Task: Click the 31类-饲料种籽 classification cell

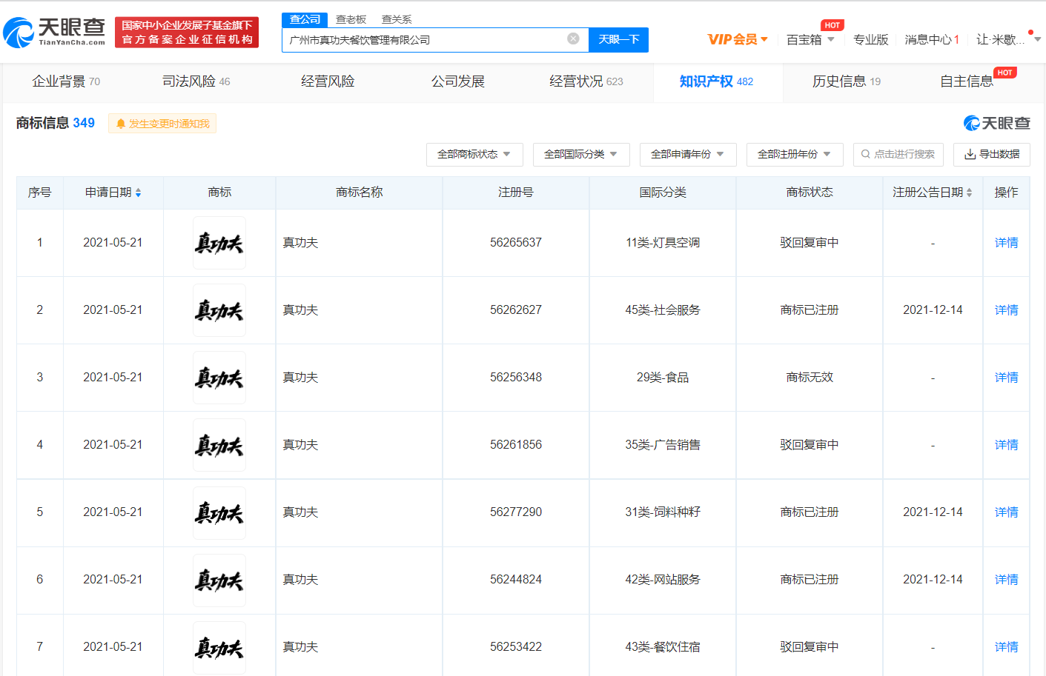Action: tap(663, 512)
